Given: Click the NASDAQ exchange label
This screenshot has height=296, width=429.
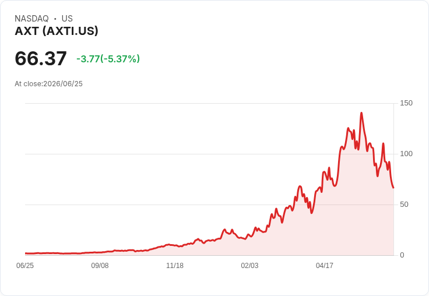Looking at the screenshot, I should click(31, 19).
